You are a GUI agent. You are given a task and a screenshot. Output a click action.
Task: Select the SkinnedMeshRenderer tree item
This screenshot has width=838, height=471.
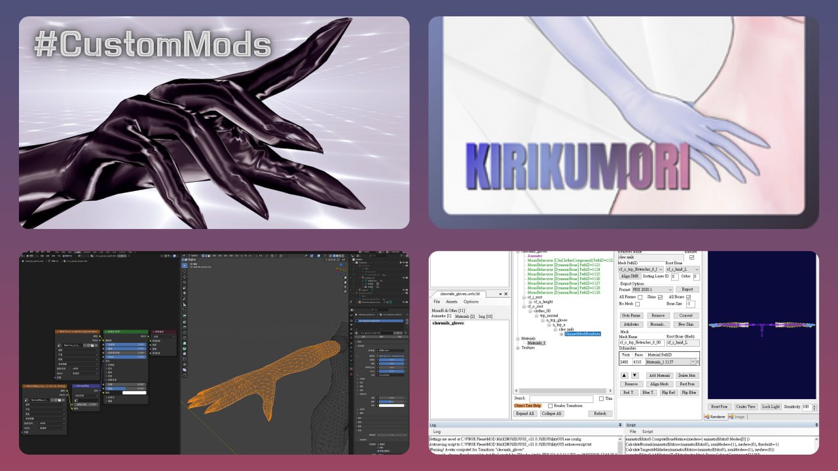pyautogui.click(x=583, y=334)
